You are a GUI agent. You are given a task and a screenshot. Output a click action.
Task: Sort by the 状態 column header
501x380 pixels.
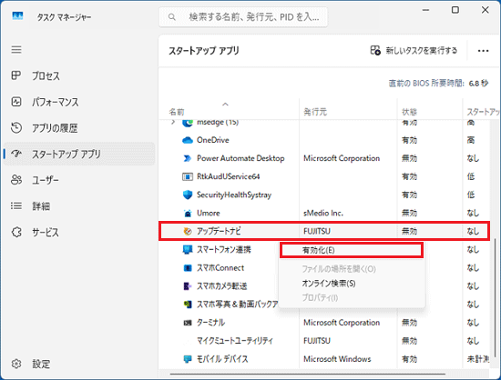[x=409, y=112]
